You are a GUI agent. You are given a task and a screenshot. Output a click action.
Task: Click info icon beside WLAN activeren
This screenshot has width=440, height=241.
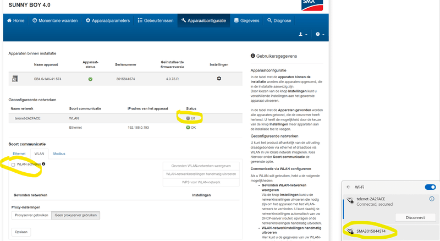(x=43, y=164)
